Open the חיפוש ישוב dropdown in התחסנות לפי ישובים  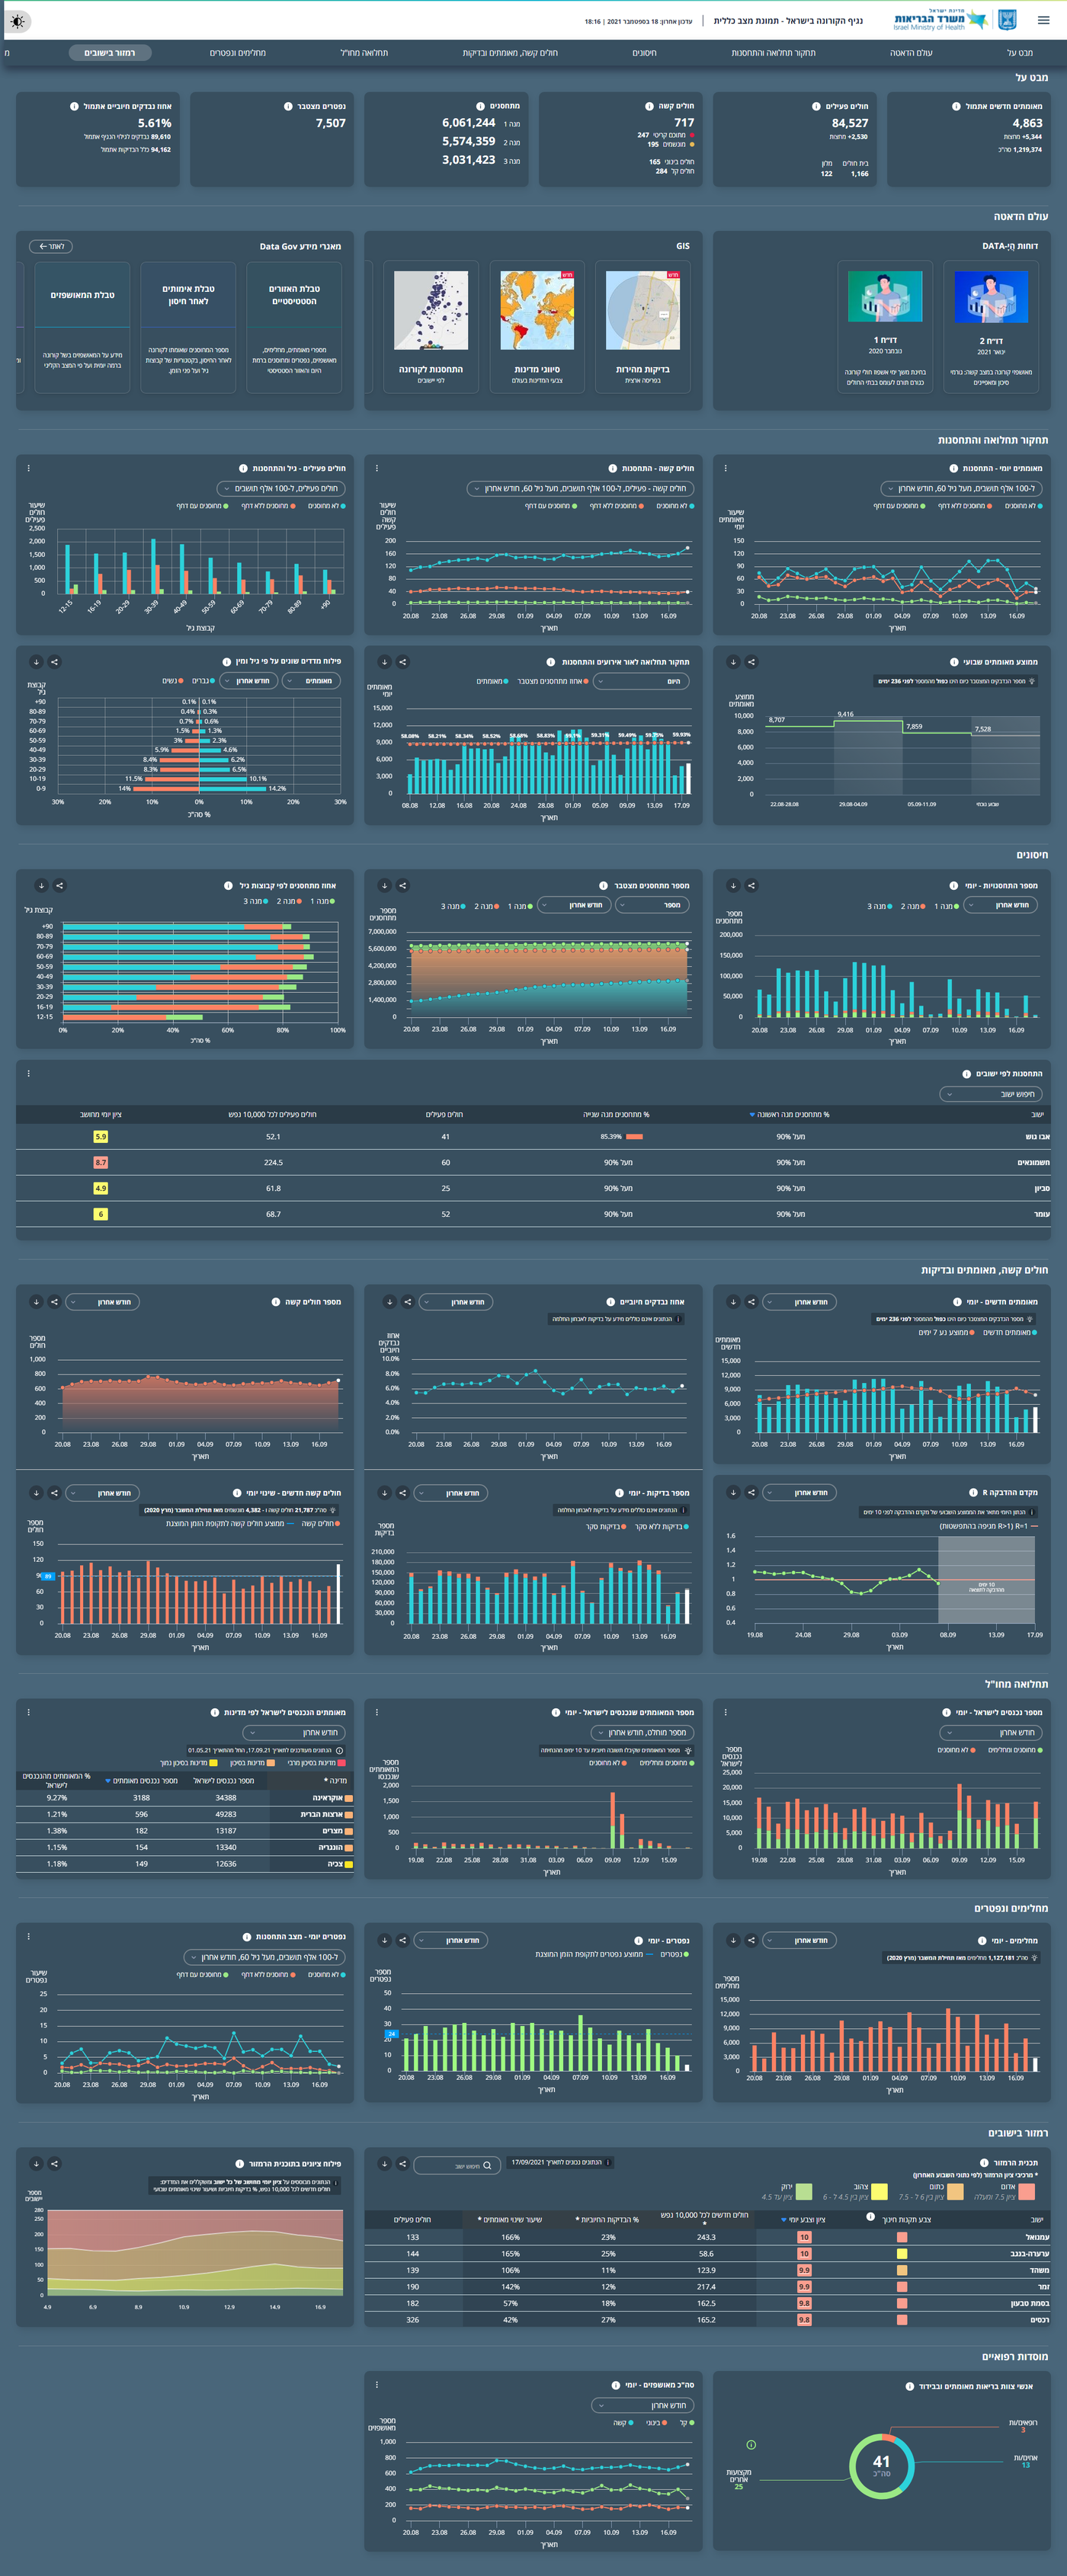993,1094
